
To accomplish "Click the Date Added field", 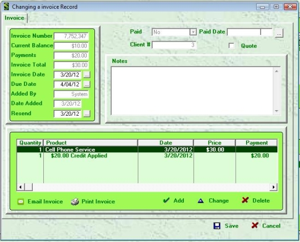I will coord(68,104).
